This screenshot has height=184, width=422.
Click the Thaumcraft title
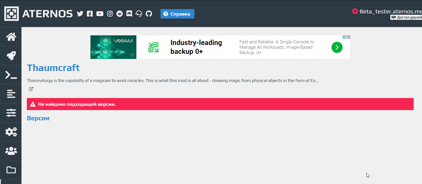tap(53, 68)
